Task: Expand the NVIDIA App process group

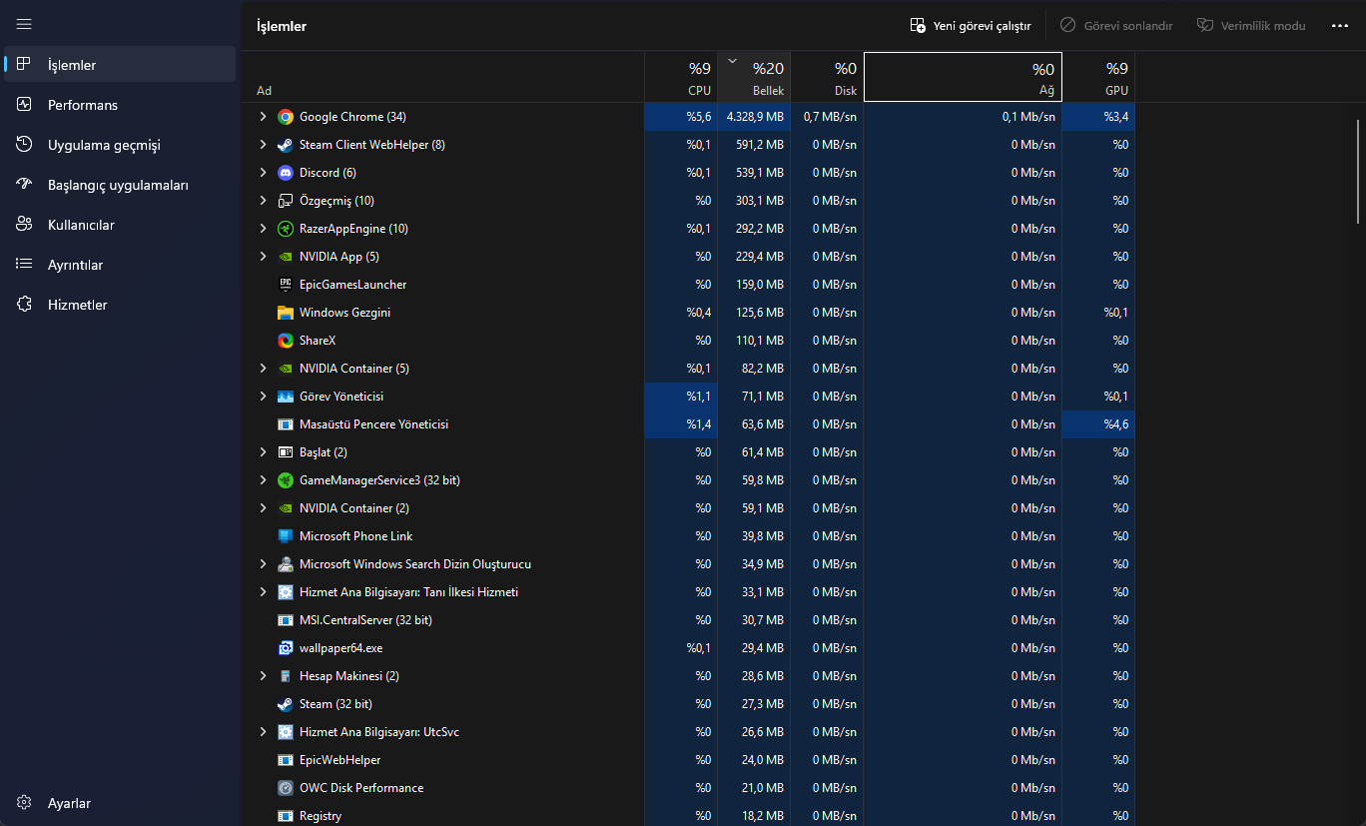Action: coord(263,257)
